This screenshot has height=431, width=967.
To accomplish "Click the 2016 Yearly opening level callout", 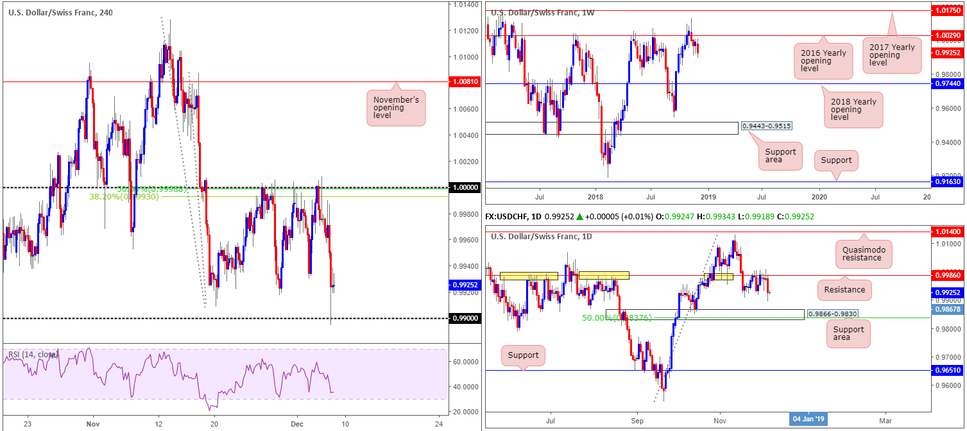I will click(823, 61).
